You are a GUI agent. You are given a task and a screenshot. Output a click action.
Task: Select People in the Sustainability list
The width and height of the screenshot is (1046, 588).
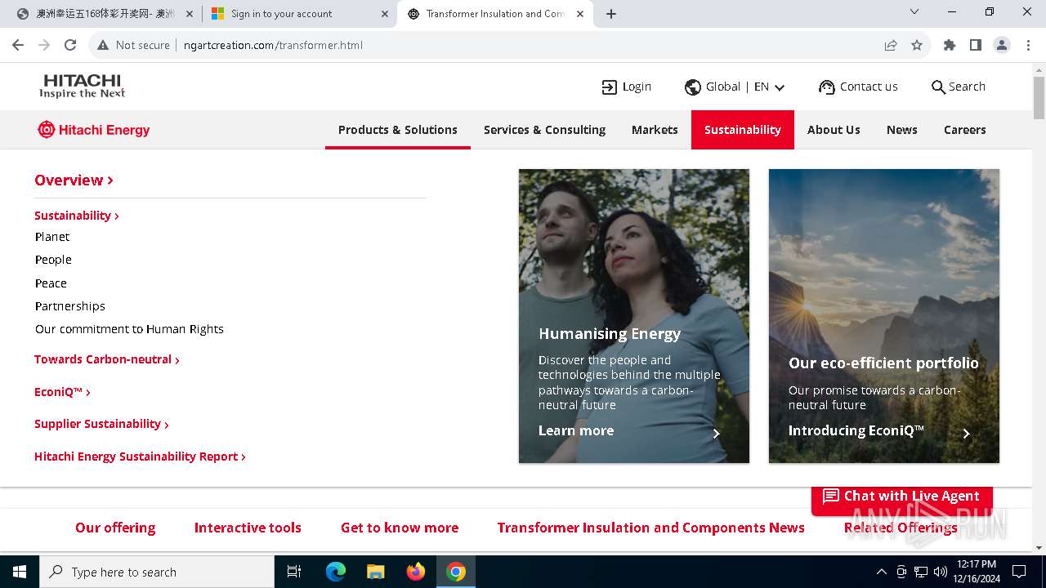pos(53,260)
